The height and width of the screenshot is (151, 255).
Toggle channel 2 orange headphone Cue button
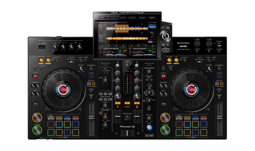(x=137, y=103)
